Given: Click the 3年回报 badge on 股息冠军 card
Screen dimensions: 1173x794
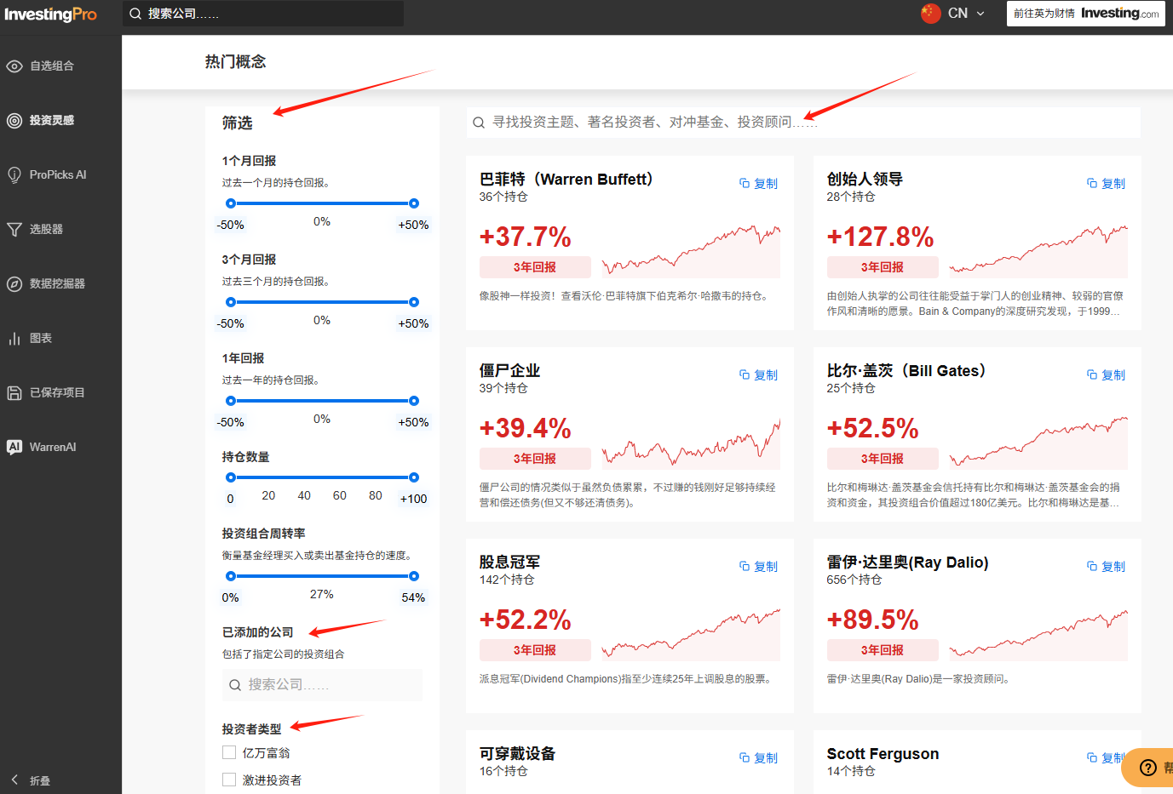Looking at the screenshot, I should click(535, 650).
